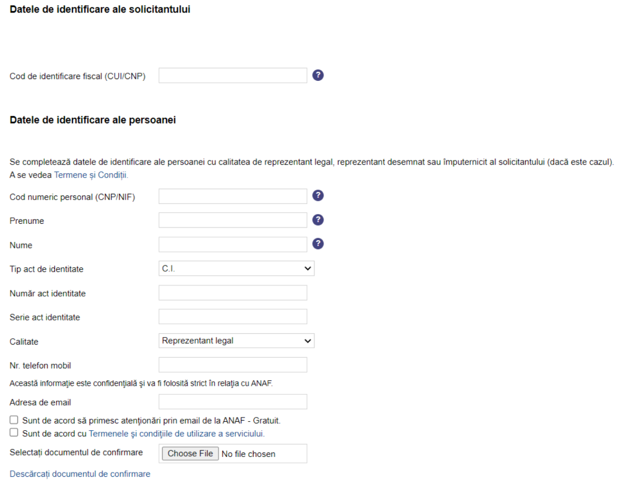Focus the Serie act identitate input
Viewport: 618px width, 484px height.
pos(232,316)
